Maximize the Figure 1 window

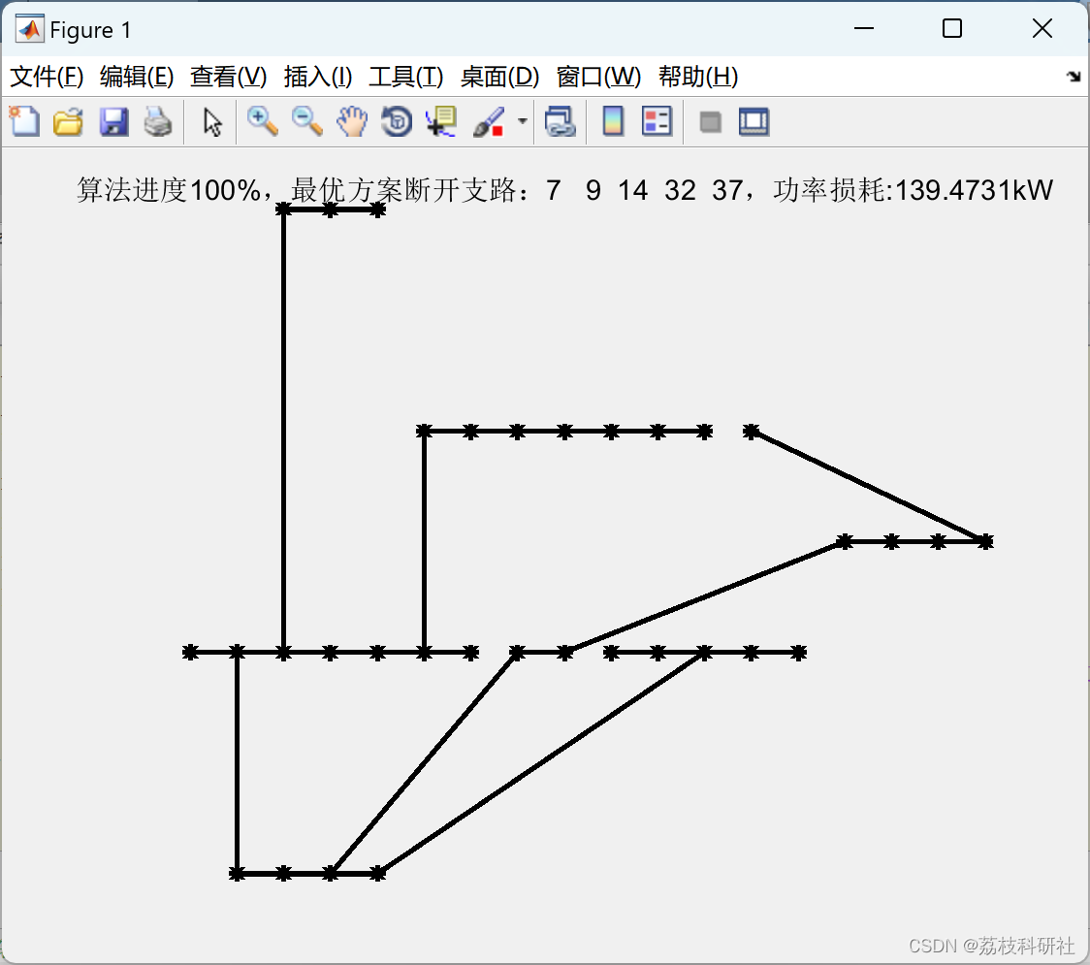point(951,28)
